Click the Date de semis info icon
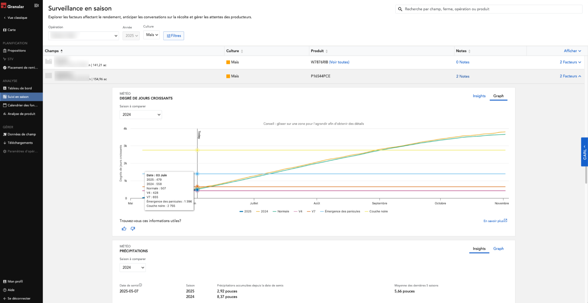This screenshot has width=588, height=303. tap(141, 285)
